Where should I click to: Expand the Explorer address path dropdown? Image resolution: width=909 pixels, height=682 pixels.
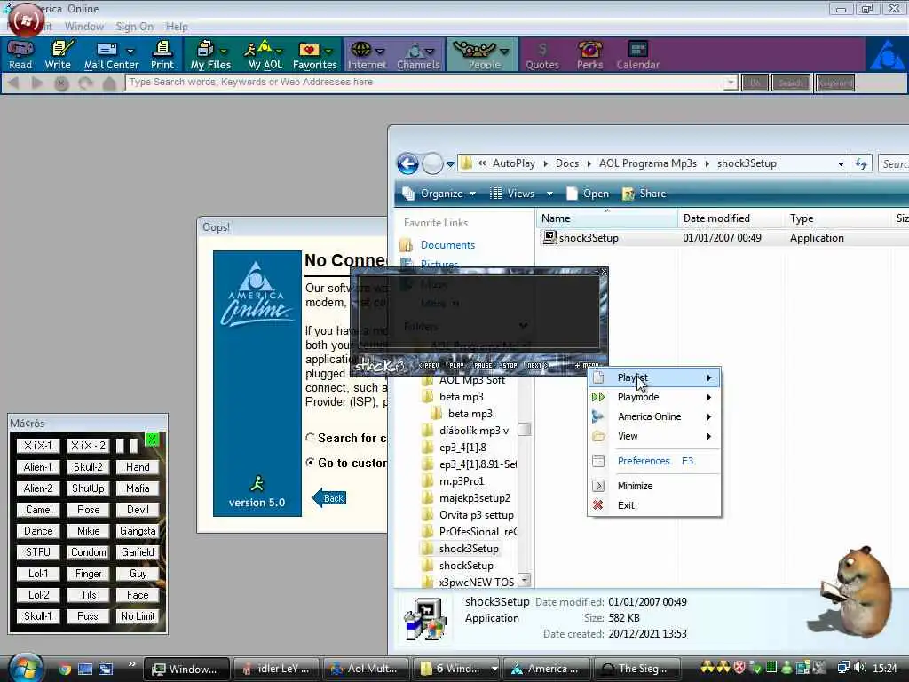pyautogui.click(x=841, y=164)
